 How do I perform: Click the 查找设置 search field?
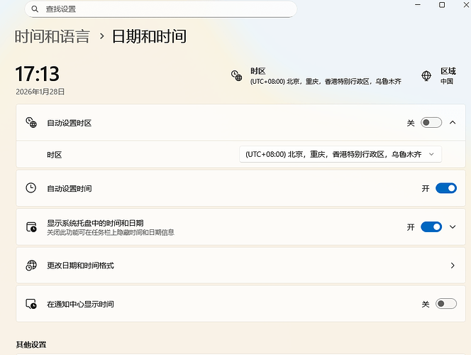click(161, 9)
